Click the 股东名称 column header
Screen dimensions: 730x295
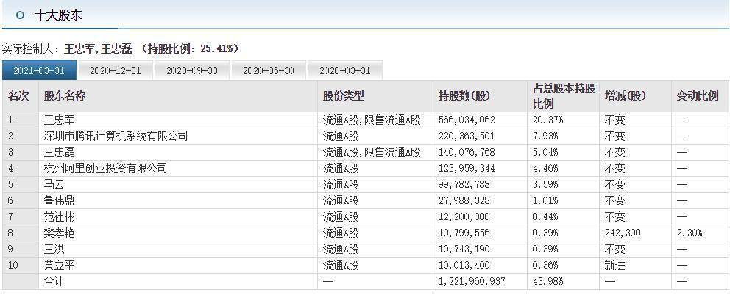(65, 96)
